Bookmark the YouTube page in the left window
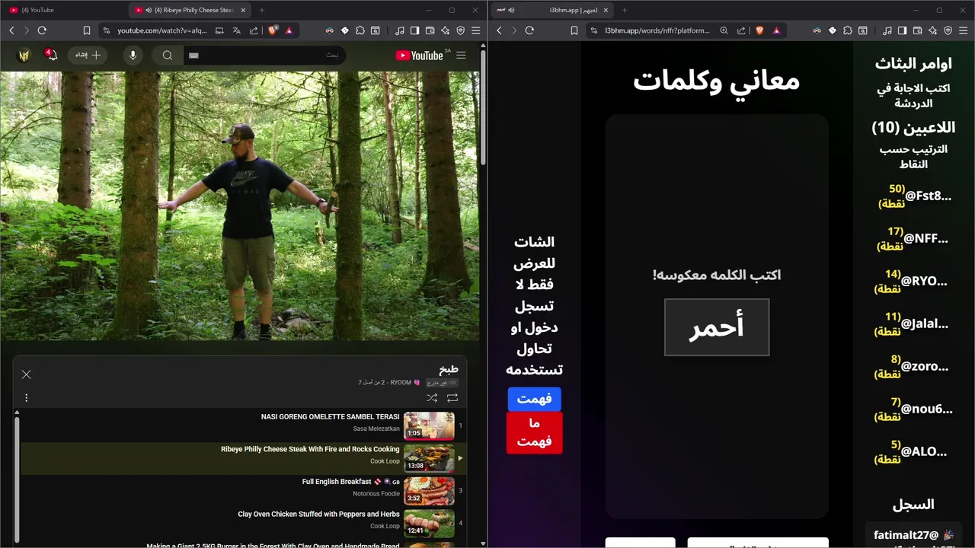 pos(87,30)
